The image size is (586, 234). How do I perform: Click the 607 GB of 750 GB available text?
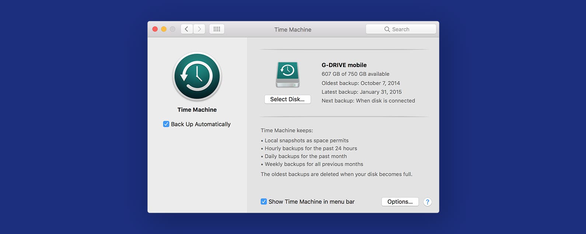[x=355, y=74]
